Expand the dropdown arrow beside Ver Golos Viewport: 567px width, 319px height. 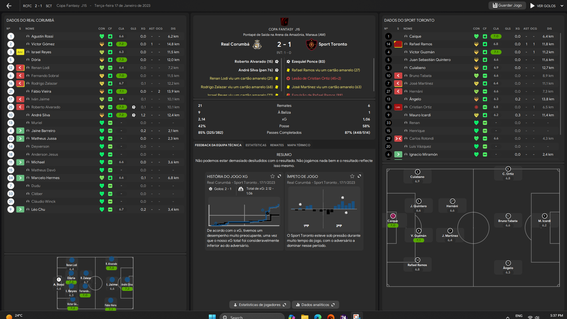(562, 6)
